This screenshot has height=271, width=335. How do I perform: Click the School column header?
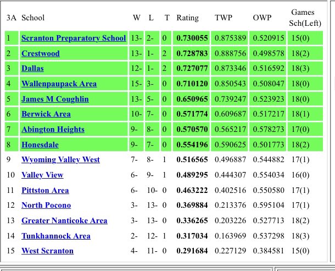tap(33, 18)
